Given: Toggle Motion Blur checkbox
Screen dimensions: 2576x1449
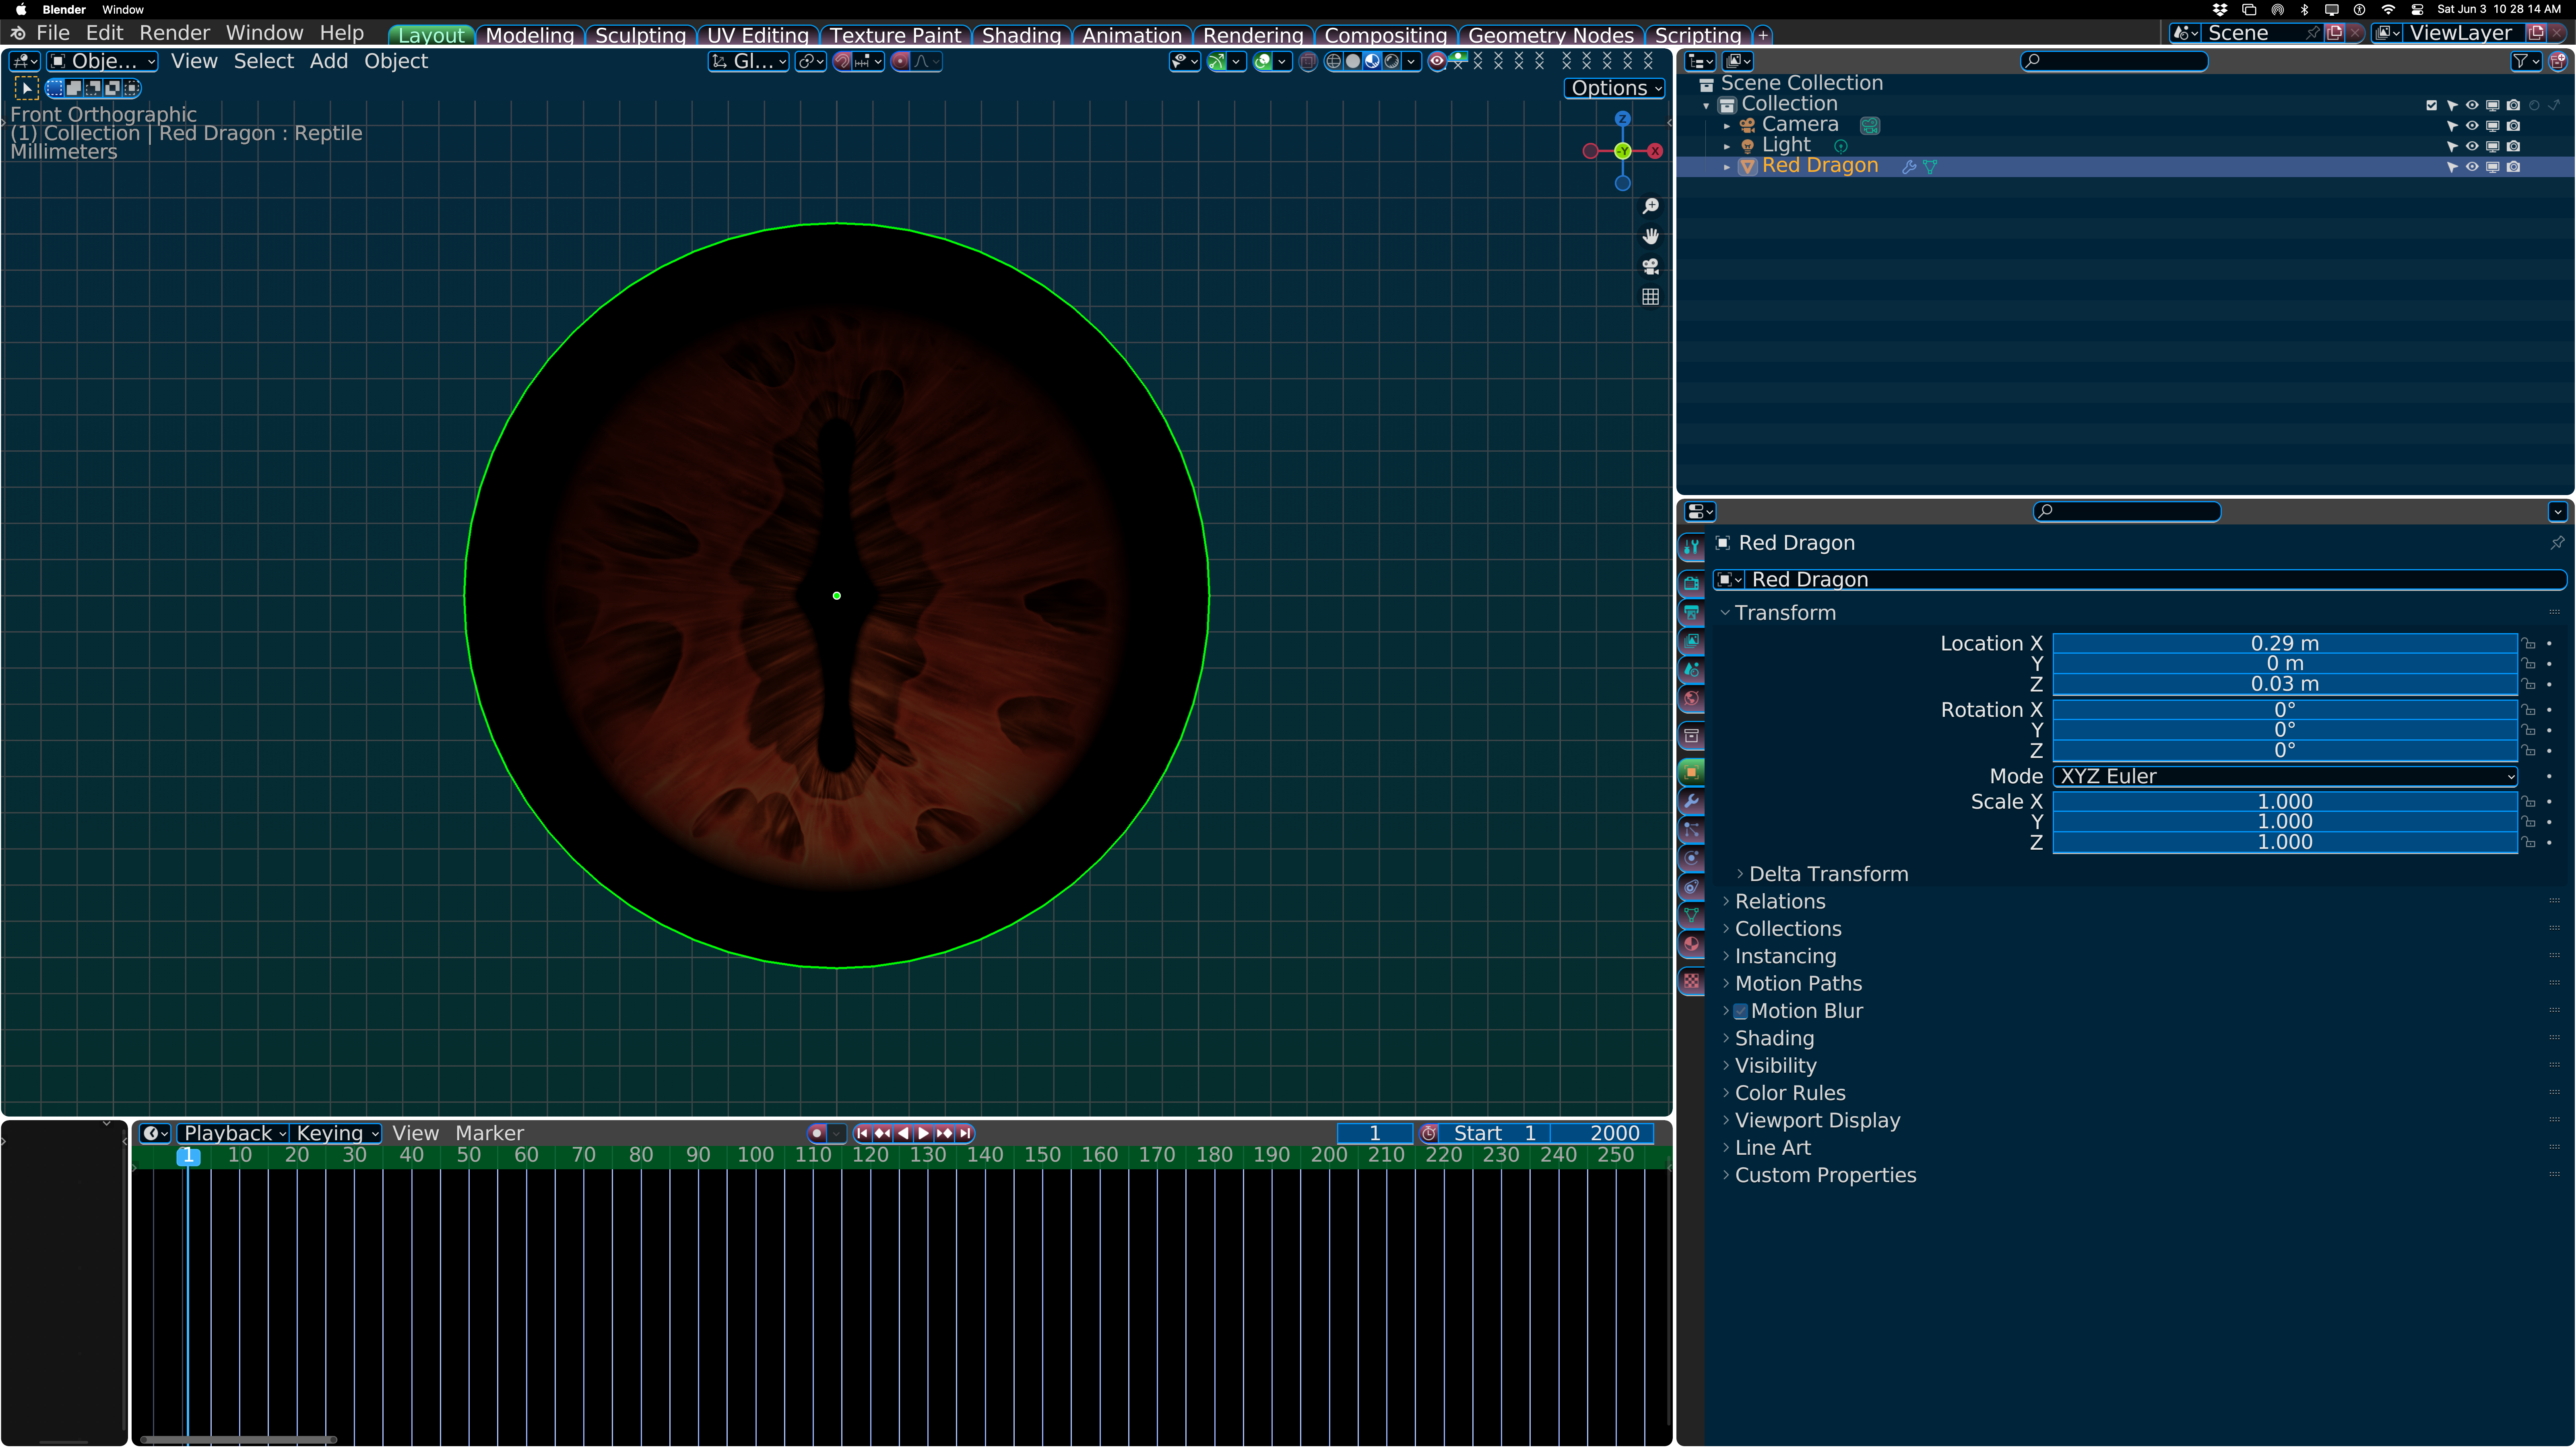Looking at the screenshot, I should 1740,1011.
